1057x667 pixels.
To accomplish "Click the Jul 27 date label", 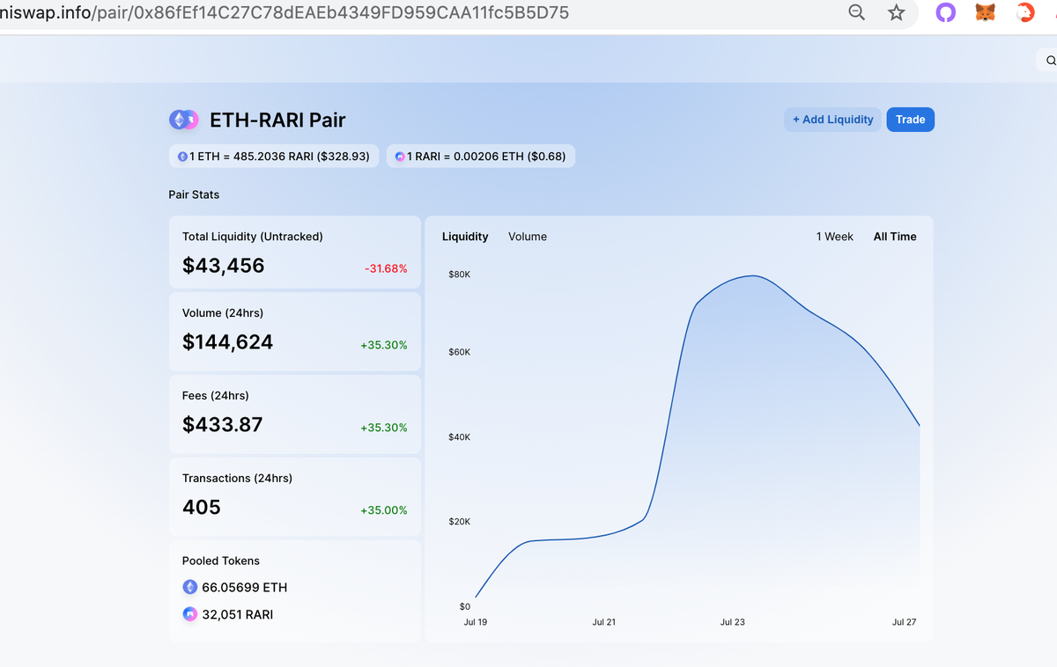I will coord(905,622).
